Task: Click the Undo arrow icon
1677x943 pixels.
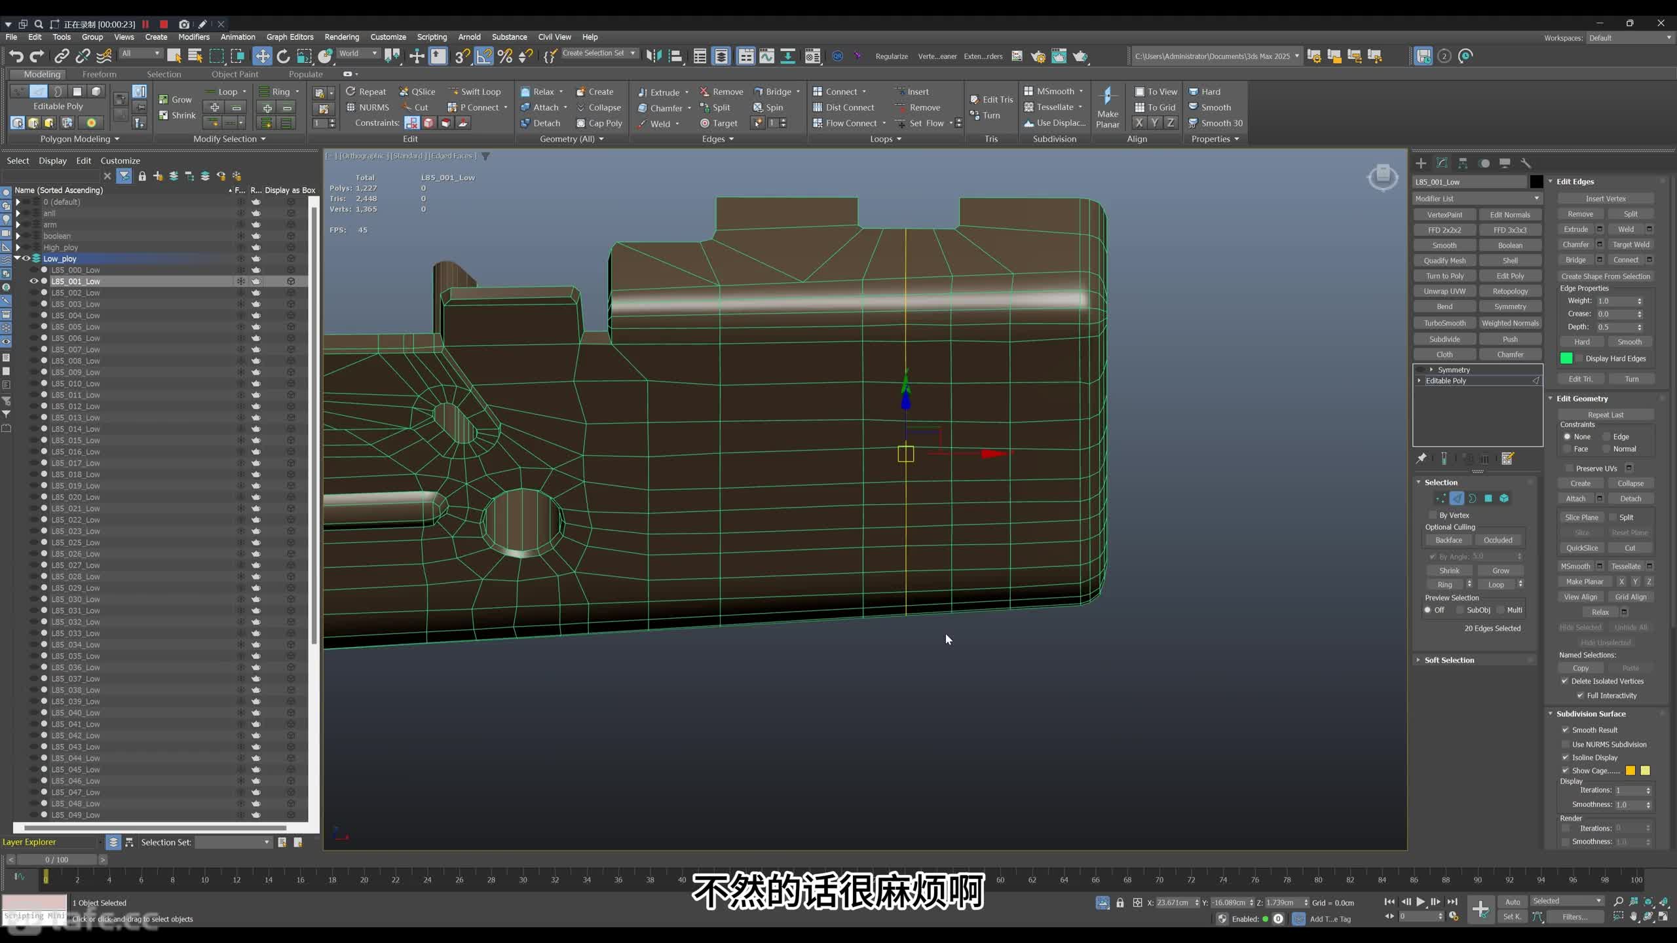Action: coord(16,56)
